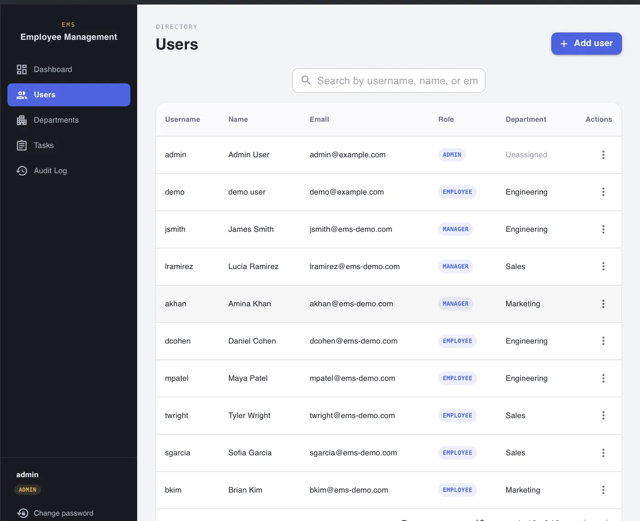Select username akhan cell
Image resolution: width=640 pixels, height=521 pixels.
[176, 304]
